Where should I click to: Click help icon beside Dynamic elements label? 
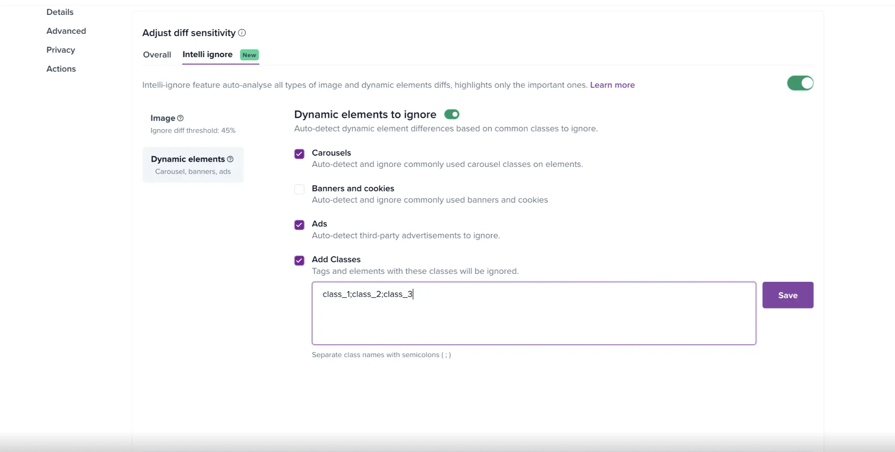tap(230, 159)
